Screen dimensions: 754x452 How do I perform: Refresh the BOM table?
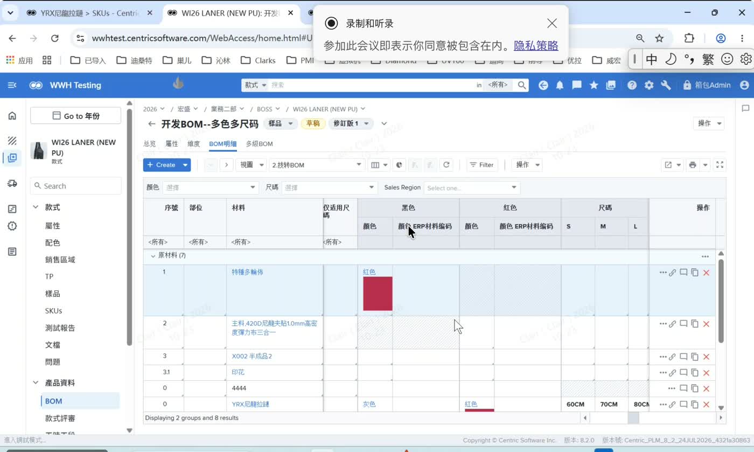pos(446,165)
